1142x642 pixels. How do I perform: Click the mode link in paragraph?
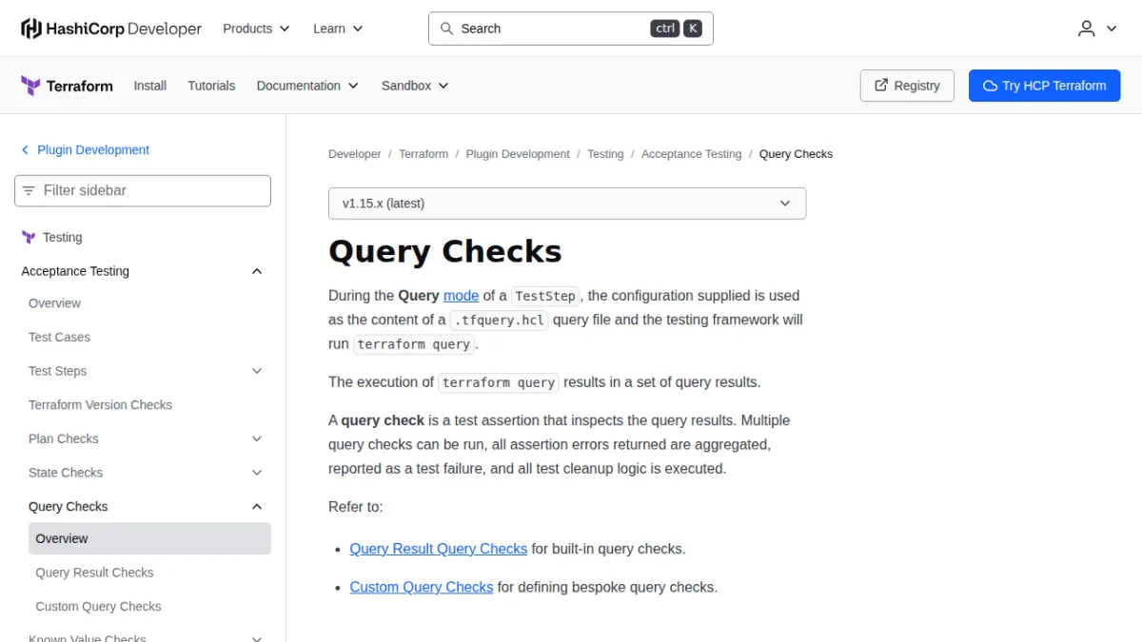point(462,296)
